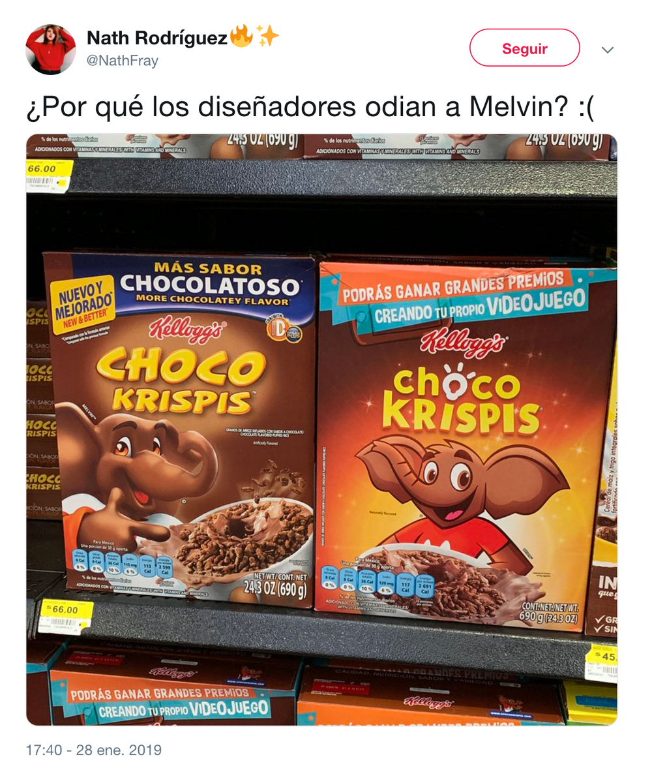Open the 17:40 - 28 ene. 2019 timestamp
The width and height of the screenshot is (652, 772).
click(93, 750)
